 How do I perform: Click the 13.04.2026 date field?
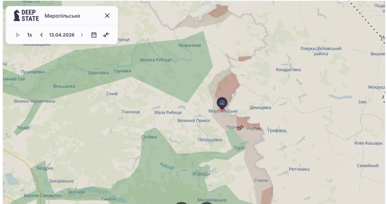[62, 35]
